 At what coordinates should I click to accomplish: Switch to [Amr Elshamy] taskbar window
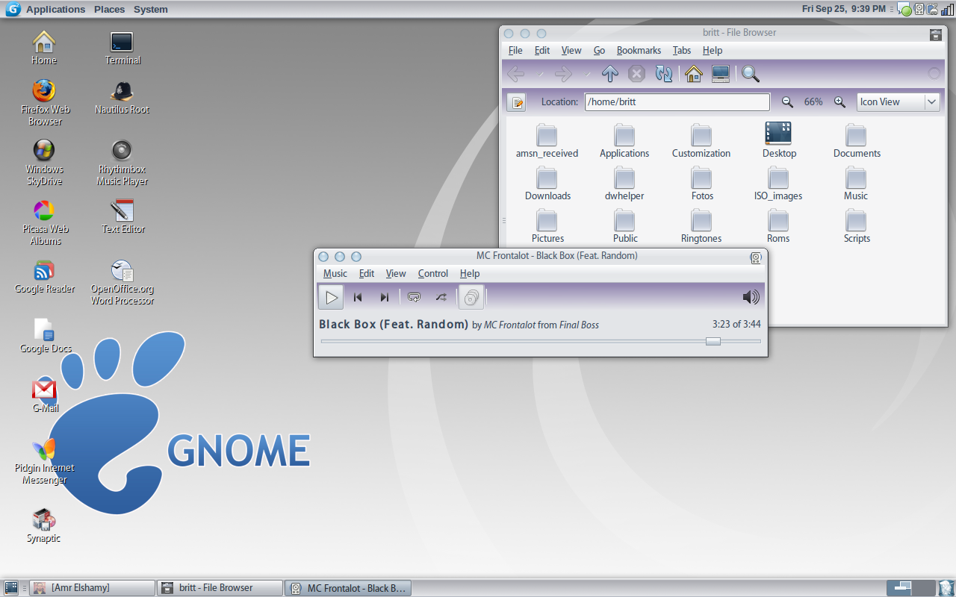93,588
